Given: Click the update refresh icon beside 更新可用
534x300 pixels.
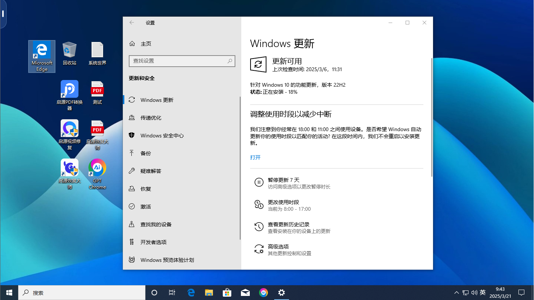Looking at the screenshot, I should (x=258, y=64).
